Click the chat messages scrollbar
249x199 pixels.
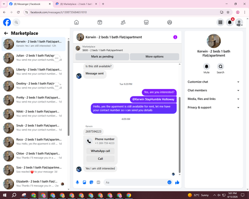pos(179,135)
